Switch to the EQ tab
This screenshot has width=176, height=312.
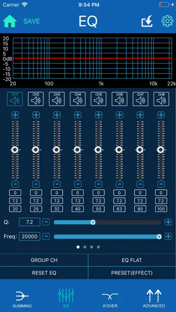click(x=66, y=298)
